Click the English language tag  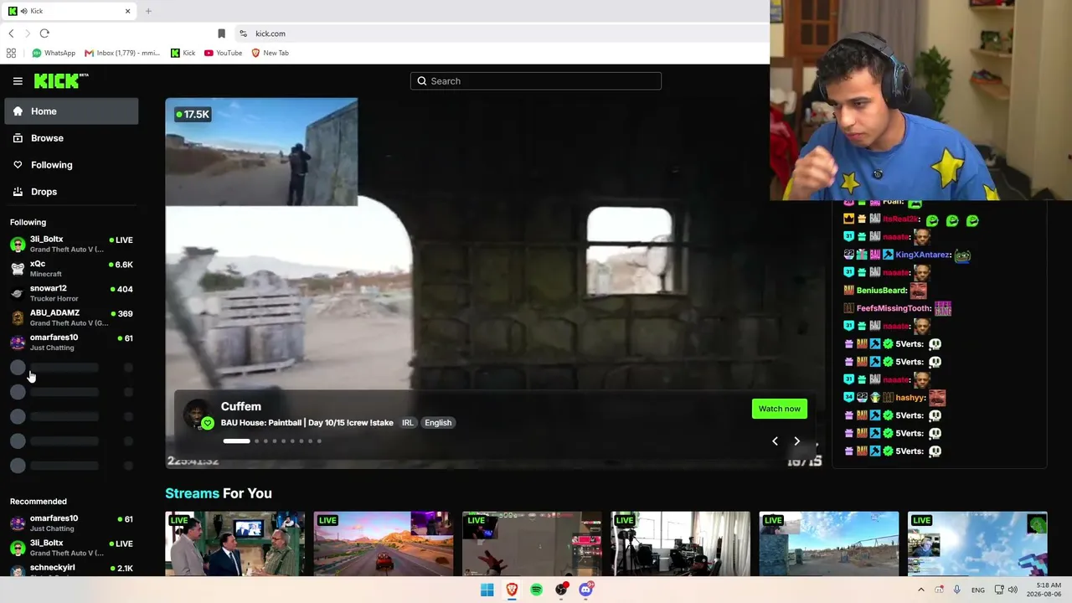[438, 423]
